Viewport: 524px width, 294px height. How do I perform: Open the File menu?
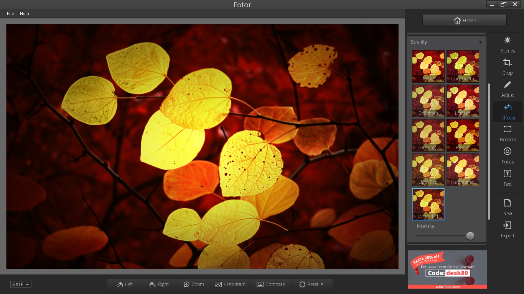click(x=10, y=13)
